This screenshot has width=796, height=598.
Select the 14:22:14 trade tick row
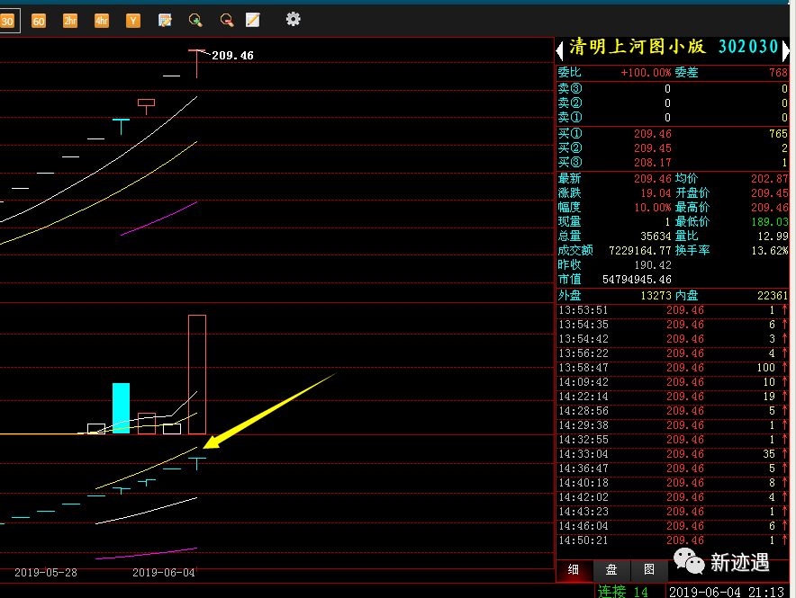click(673, 397)
